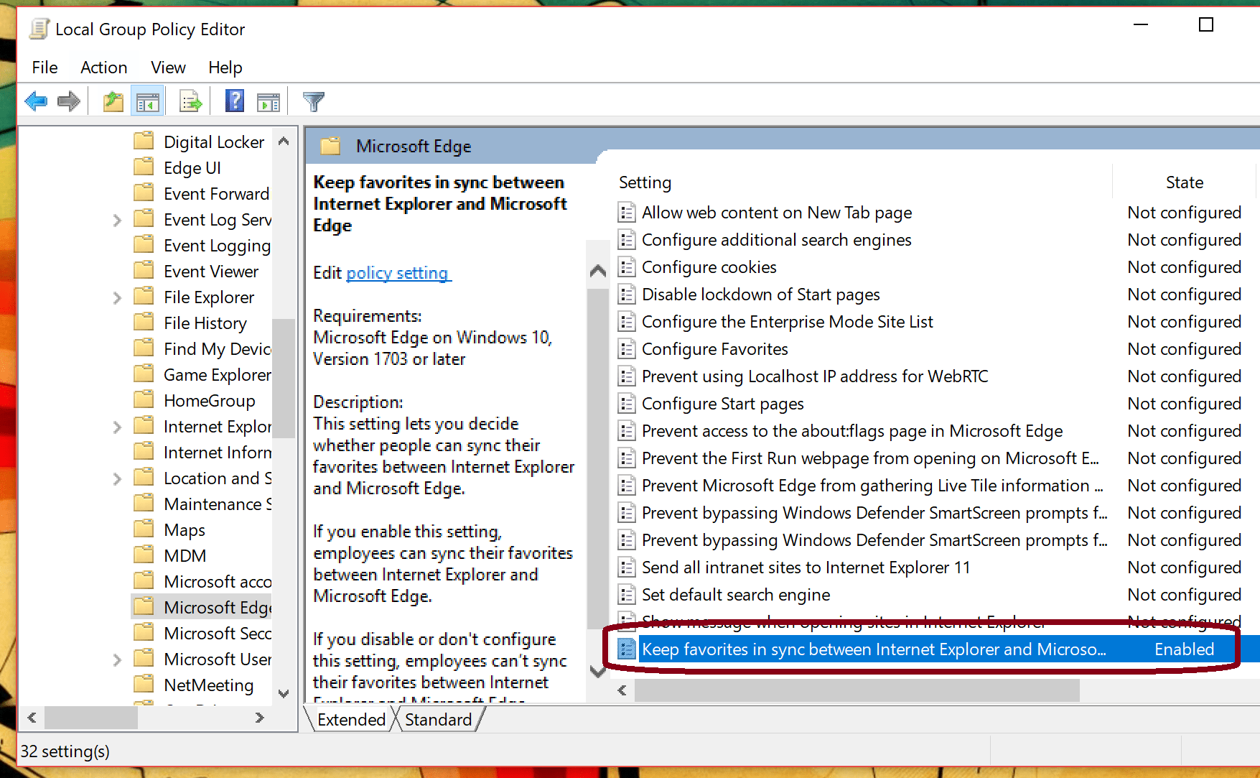Click the Enabled state of Keep favorites row
This screenshot has width=1260, height=778.
tap(1184, 649)
